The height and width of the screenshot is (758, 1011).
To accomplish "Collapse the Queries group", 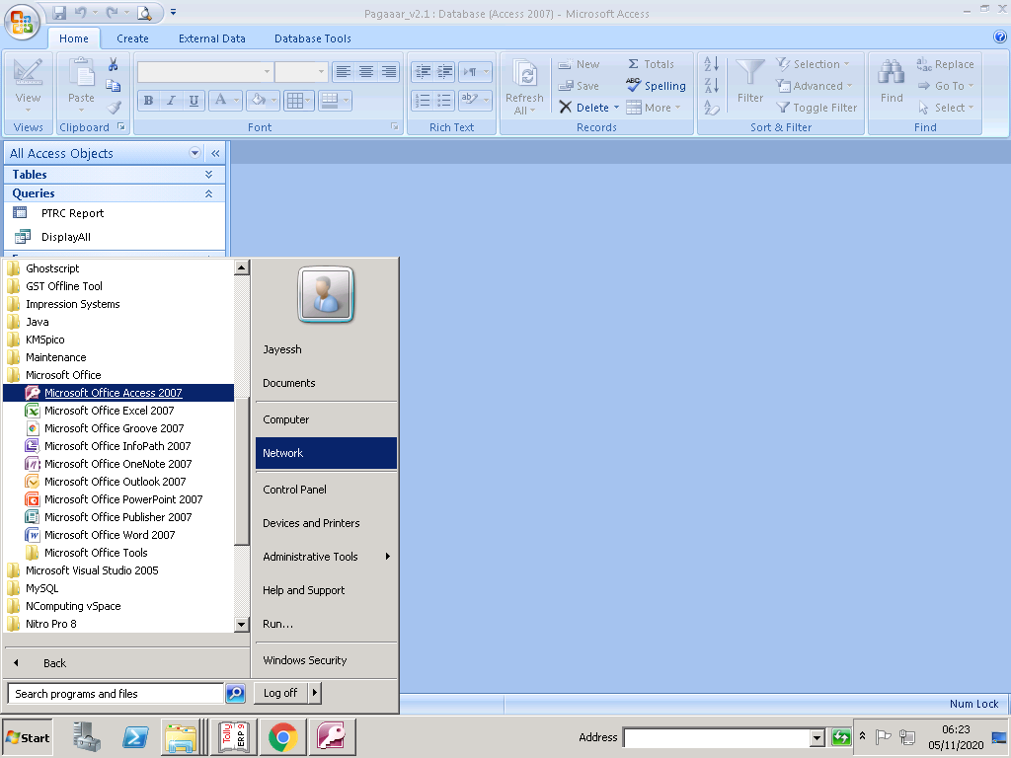I will (x=208, y=193).
